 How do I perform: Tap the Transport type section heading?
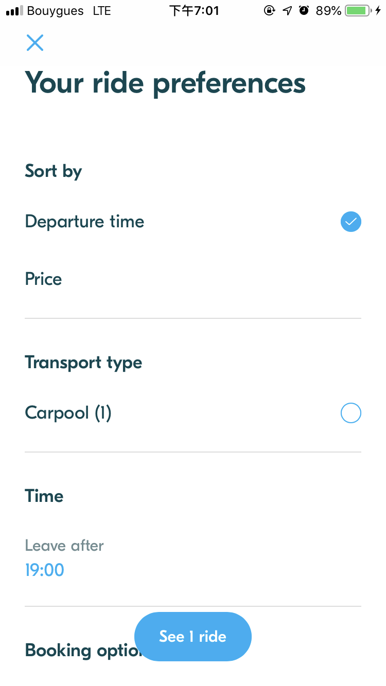[x=83, y=363]
